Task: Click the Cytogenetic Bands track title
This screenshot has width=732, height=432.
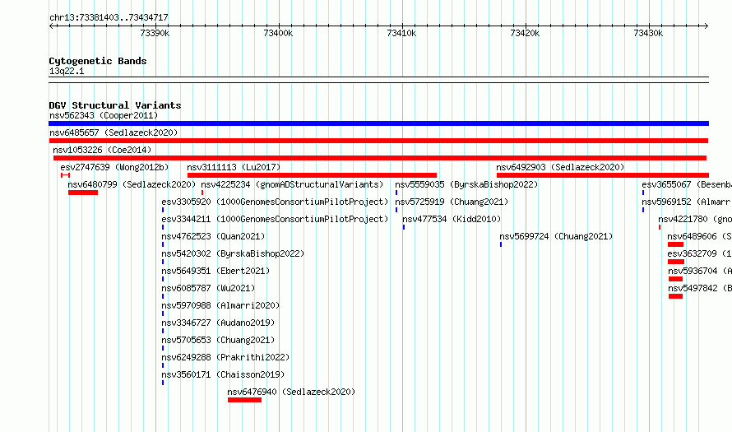Action: click(98, 61)
